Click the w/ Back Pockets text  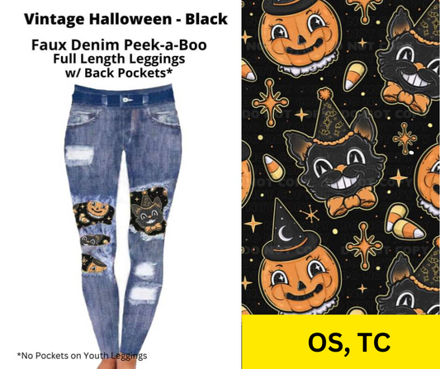tap(118, 73)
